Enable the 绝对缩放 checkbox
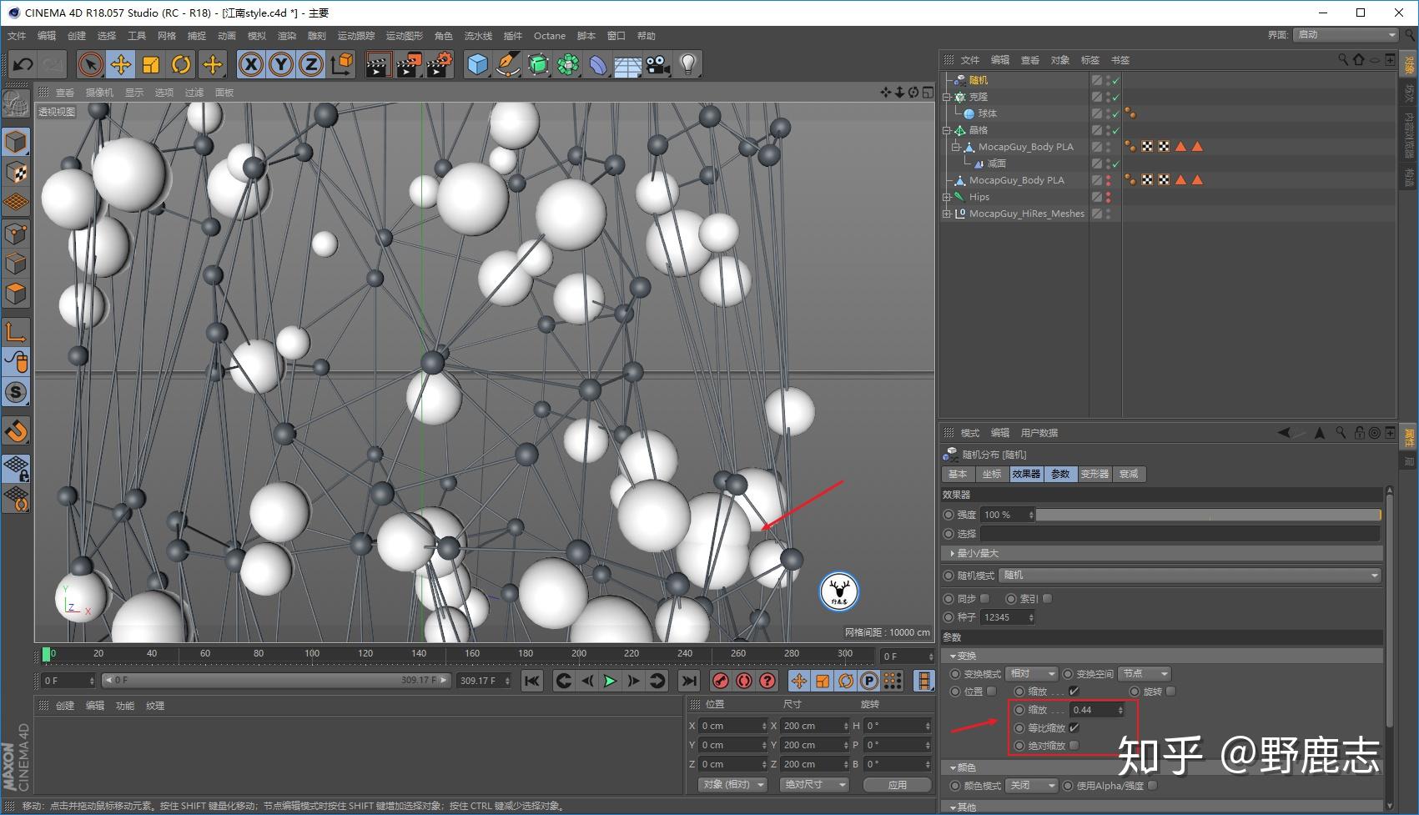1419x815 pixels. pos(1074,746)
